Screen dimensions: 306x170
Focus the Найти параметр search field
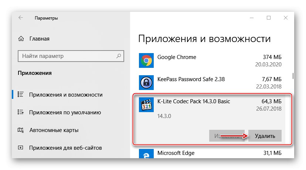pyautogui.click(x=67, y=56)
